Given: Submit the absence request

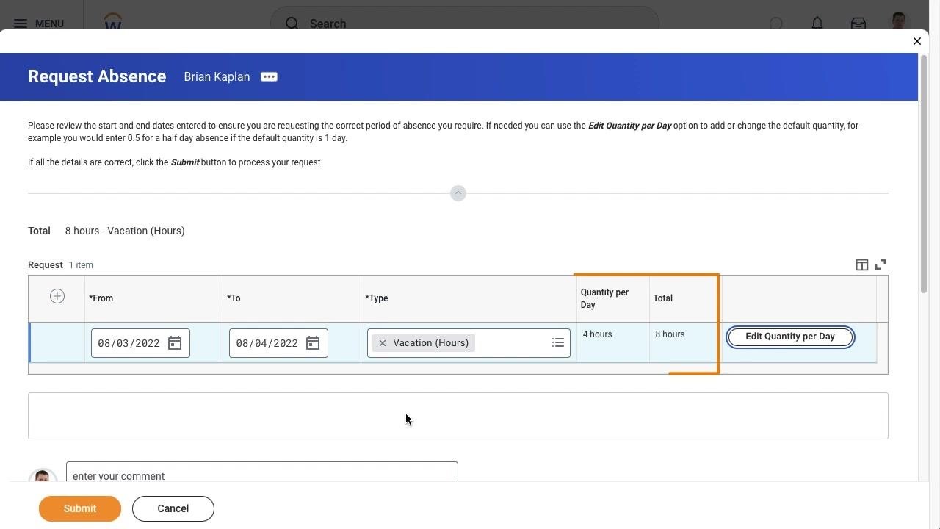Looking at the screenshot, I should [80, 508].
